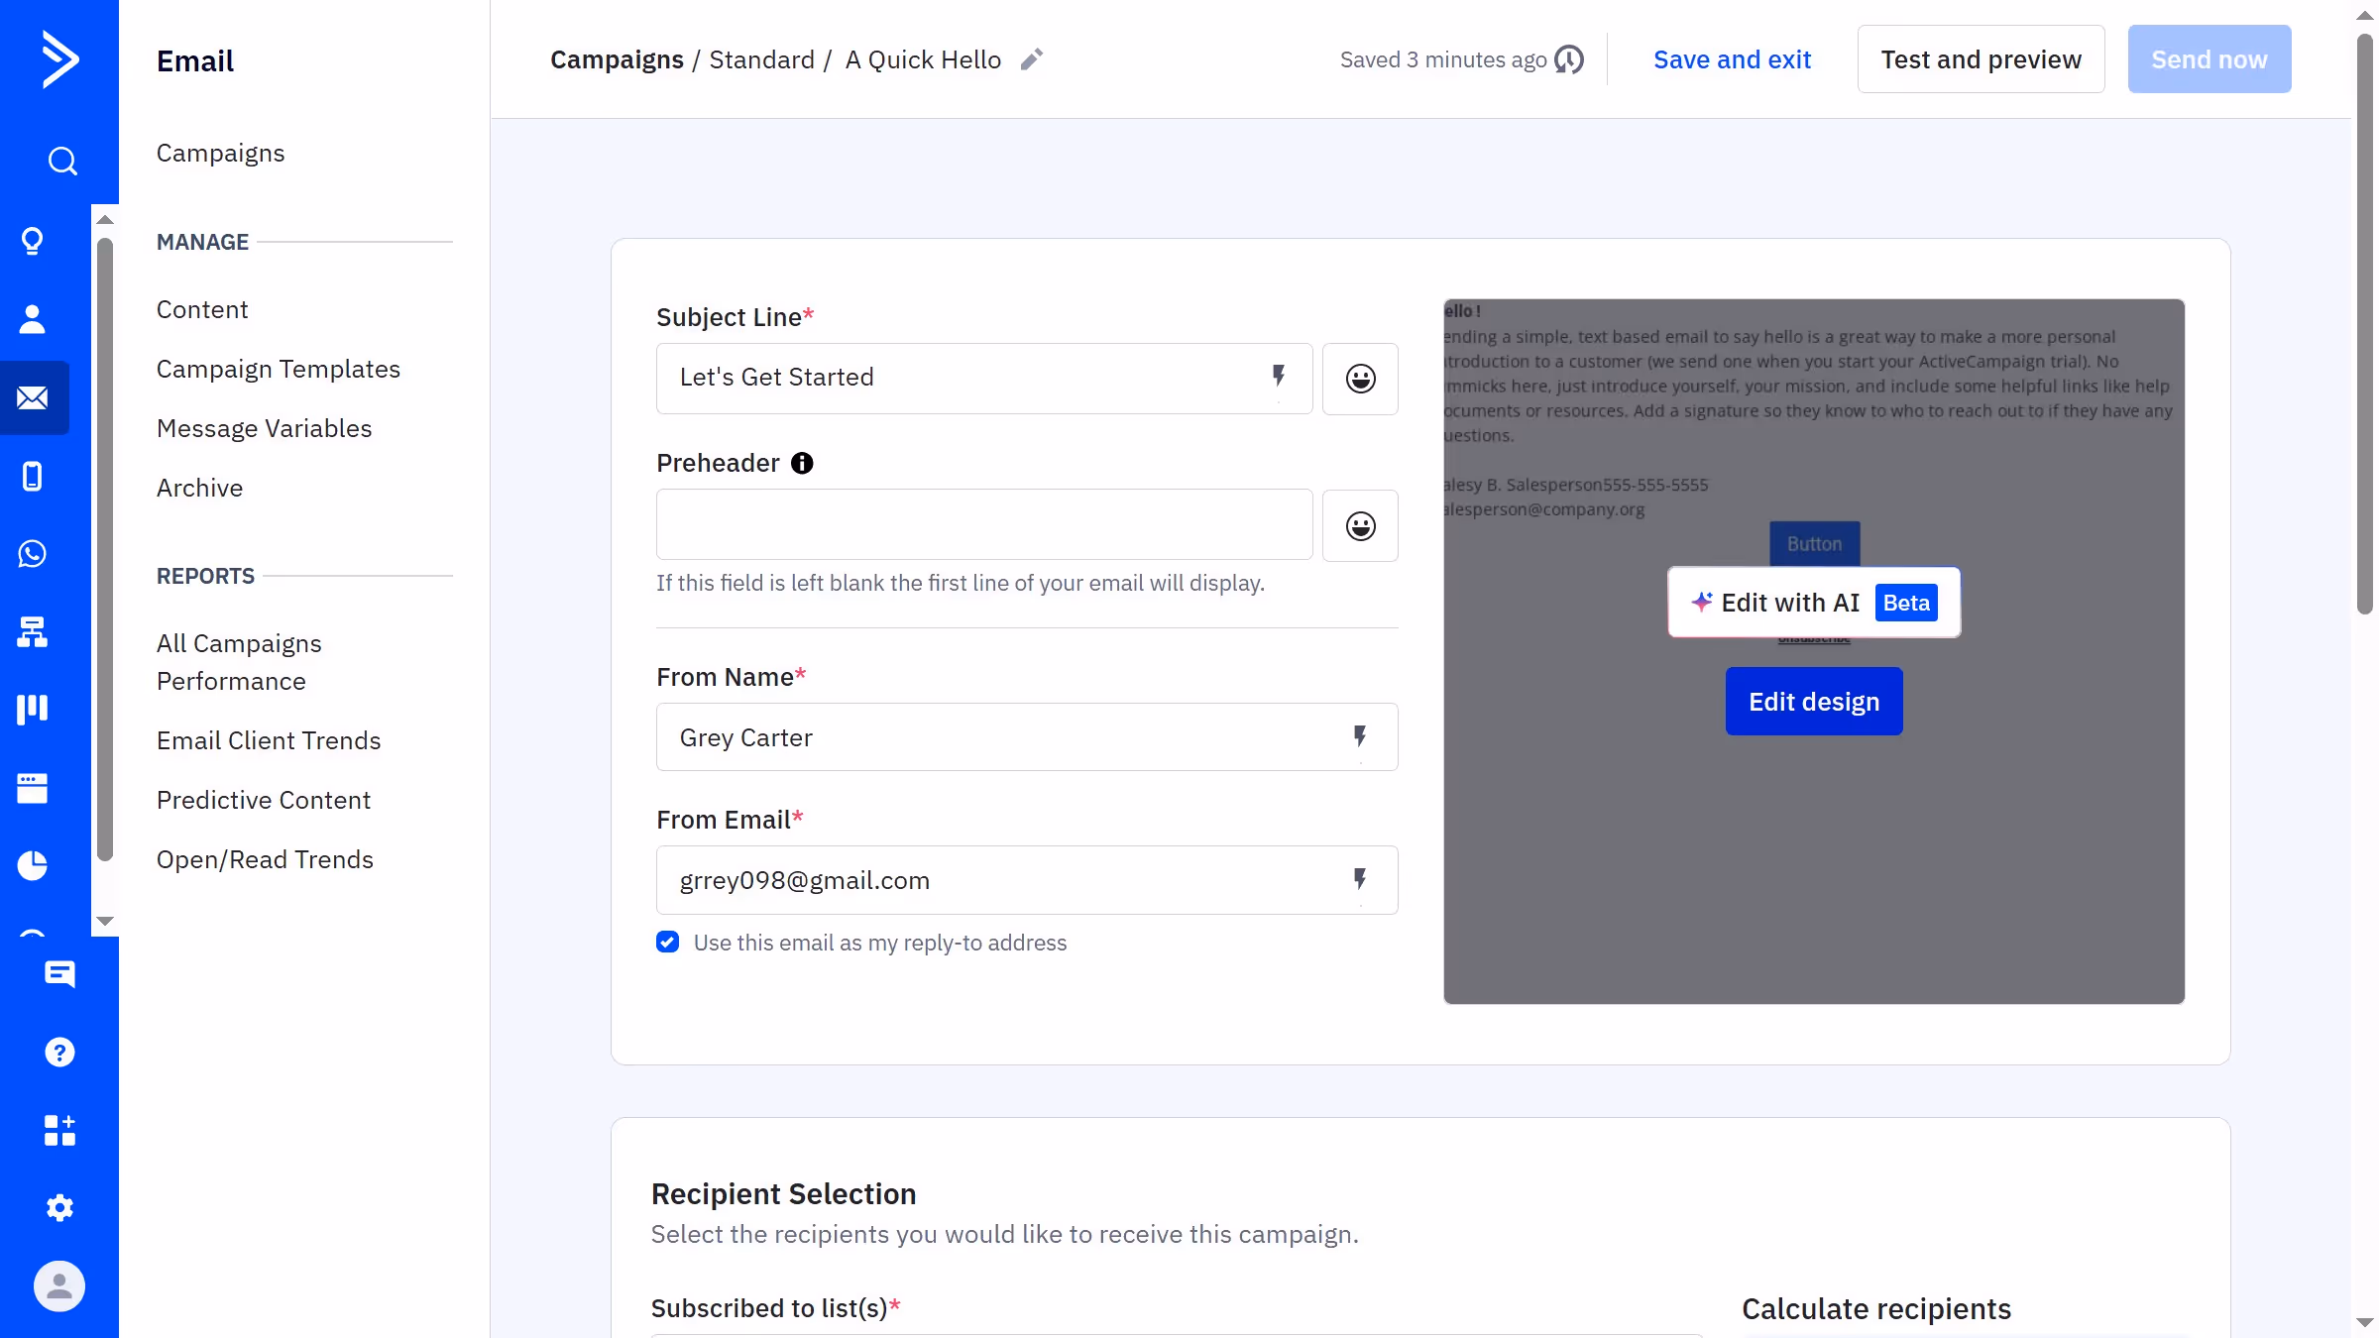The image size is (2379, 1338).
Task: Open emoji picker for Subject Line
Action: pyautogui.click(x=1360, y=379)
